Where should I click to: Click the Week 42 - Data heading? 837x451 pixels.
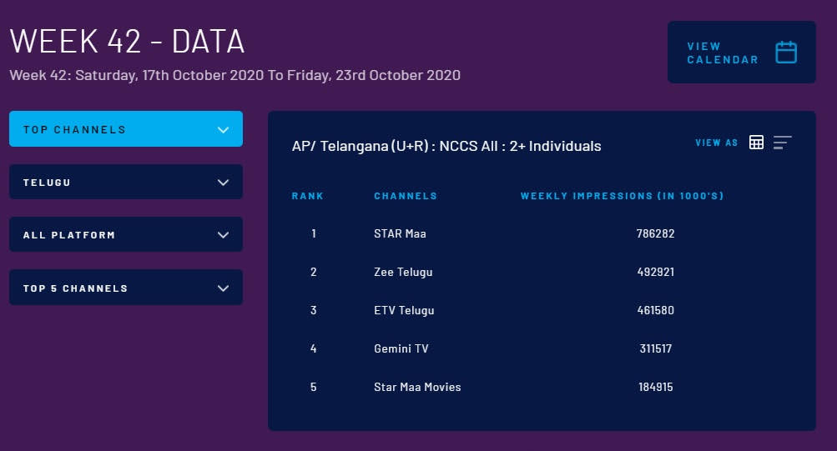click(127, 41)
